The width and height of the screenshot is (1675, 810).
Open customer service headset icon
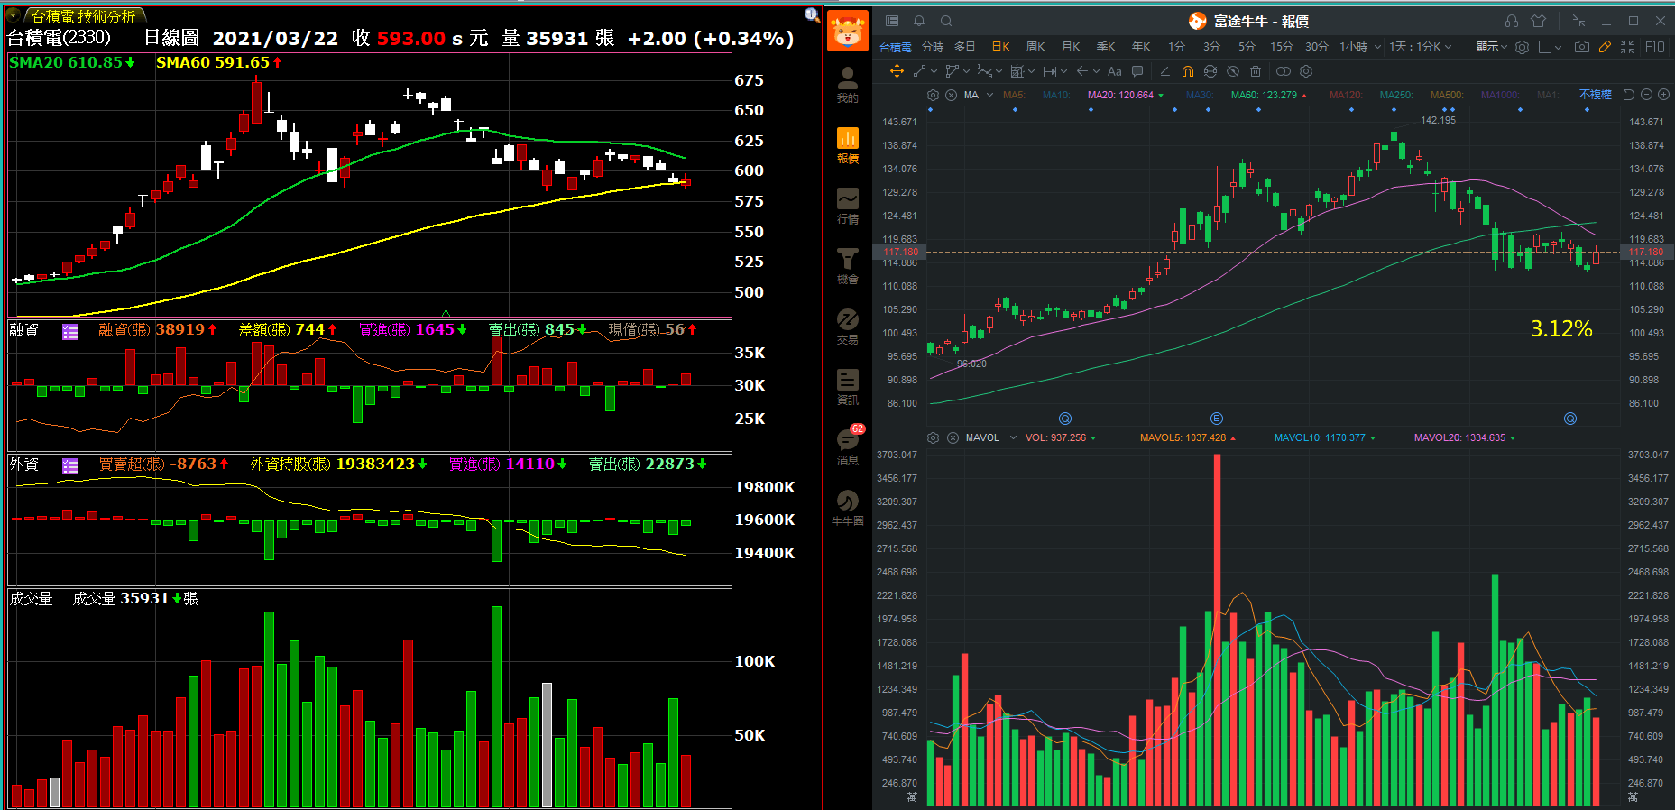(1512, 21)
